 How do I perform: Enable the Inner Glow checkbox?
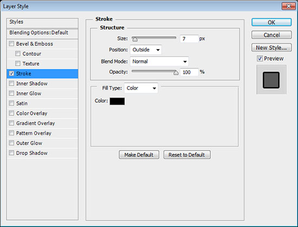(11, 93)
